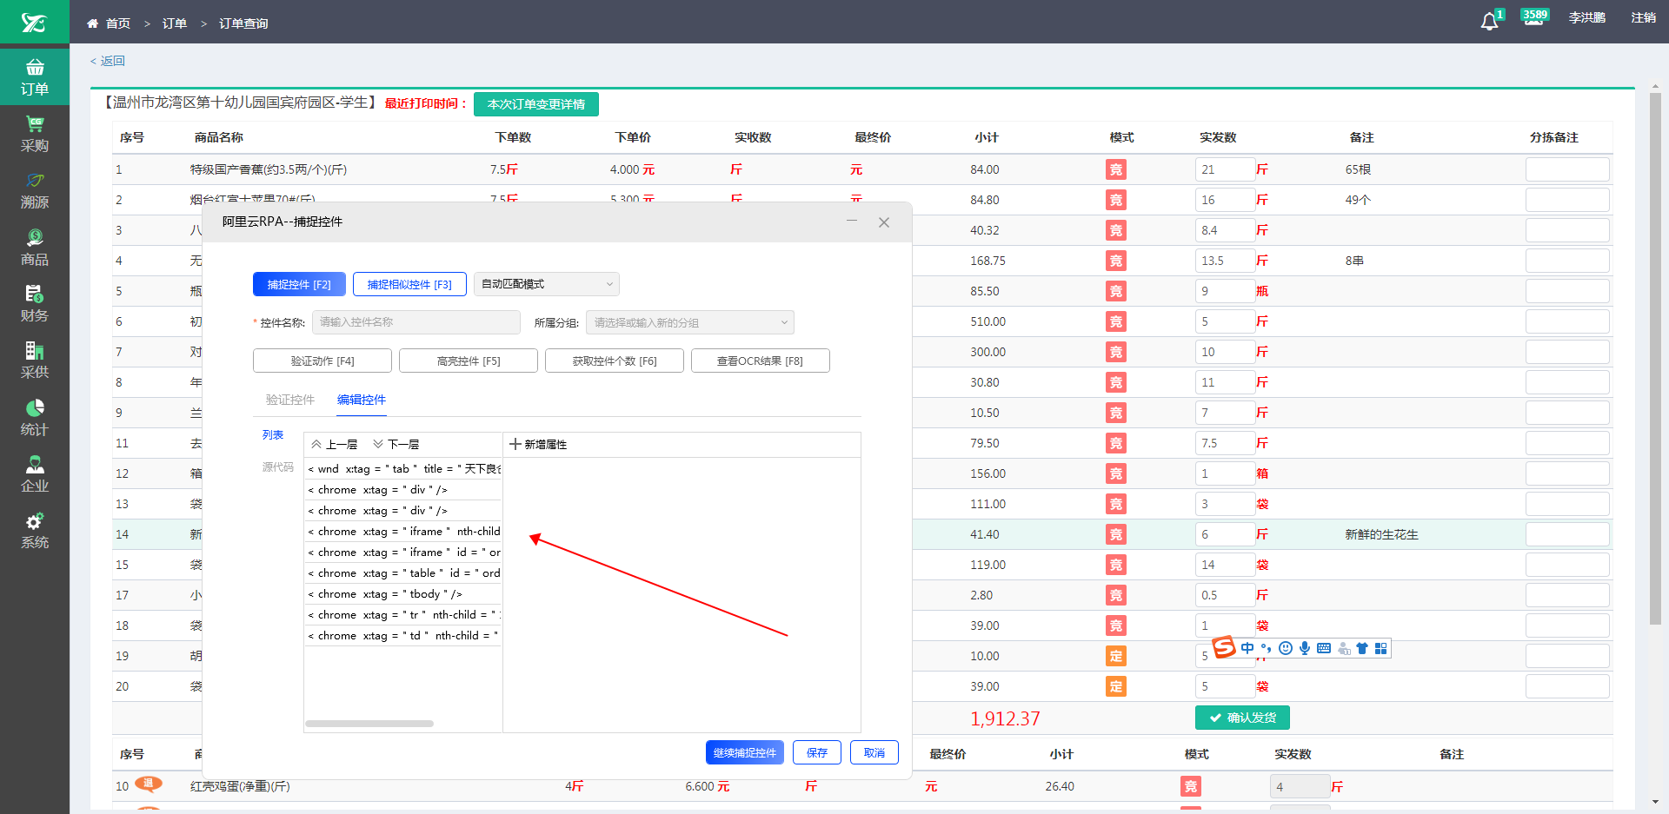
Task: Open the 自动匹配模式 dropdown
Action: click(547, 284)
